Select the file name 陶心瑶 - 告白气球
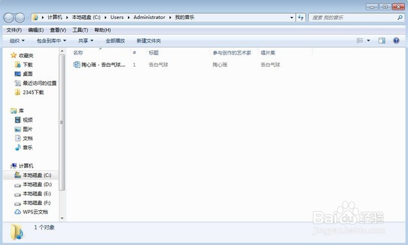Screen dimensions: 408x245 pos(103,65)
